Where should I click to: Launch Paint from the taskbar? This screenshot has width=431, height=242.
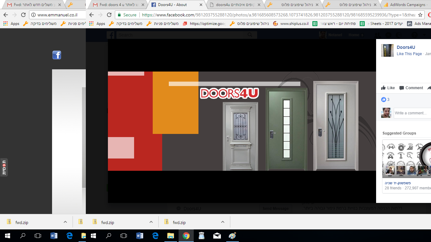tap(232, 236)
